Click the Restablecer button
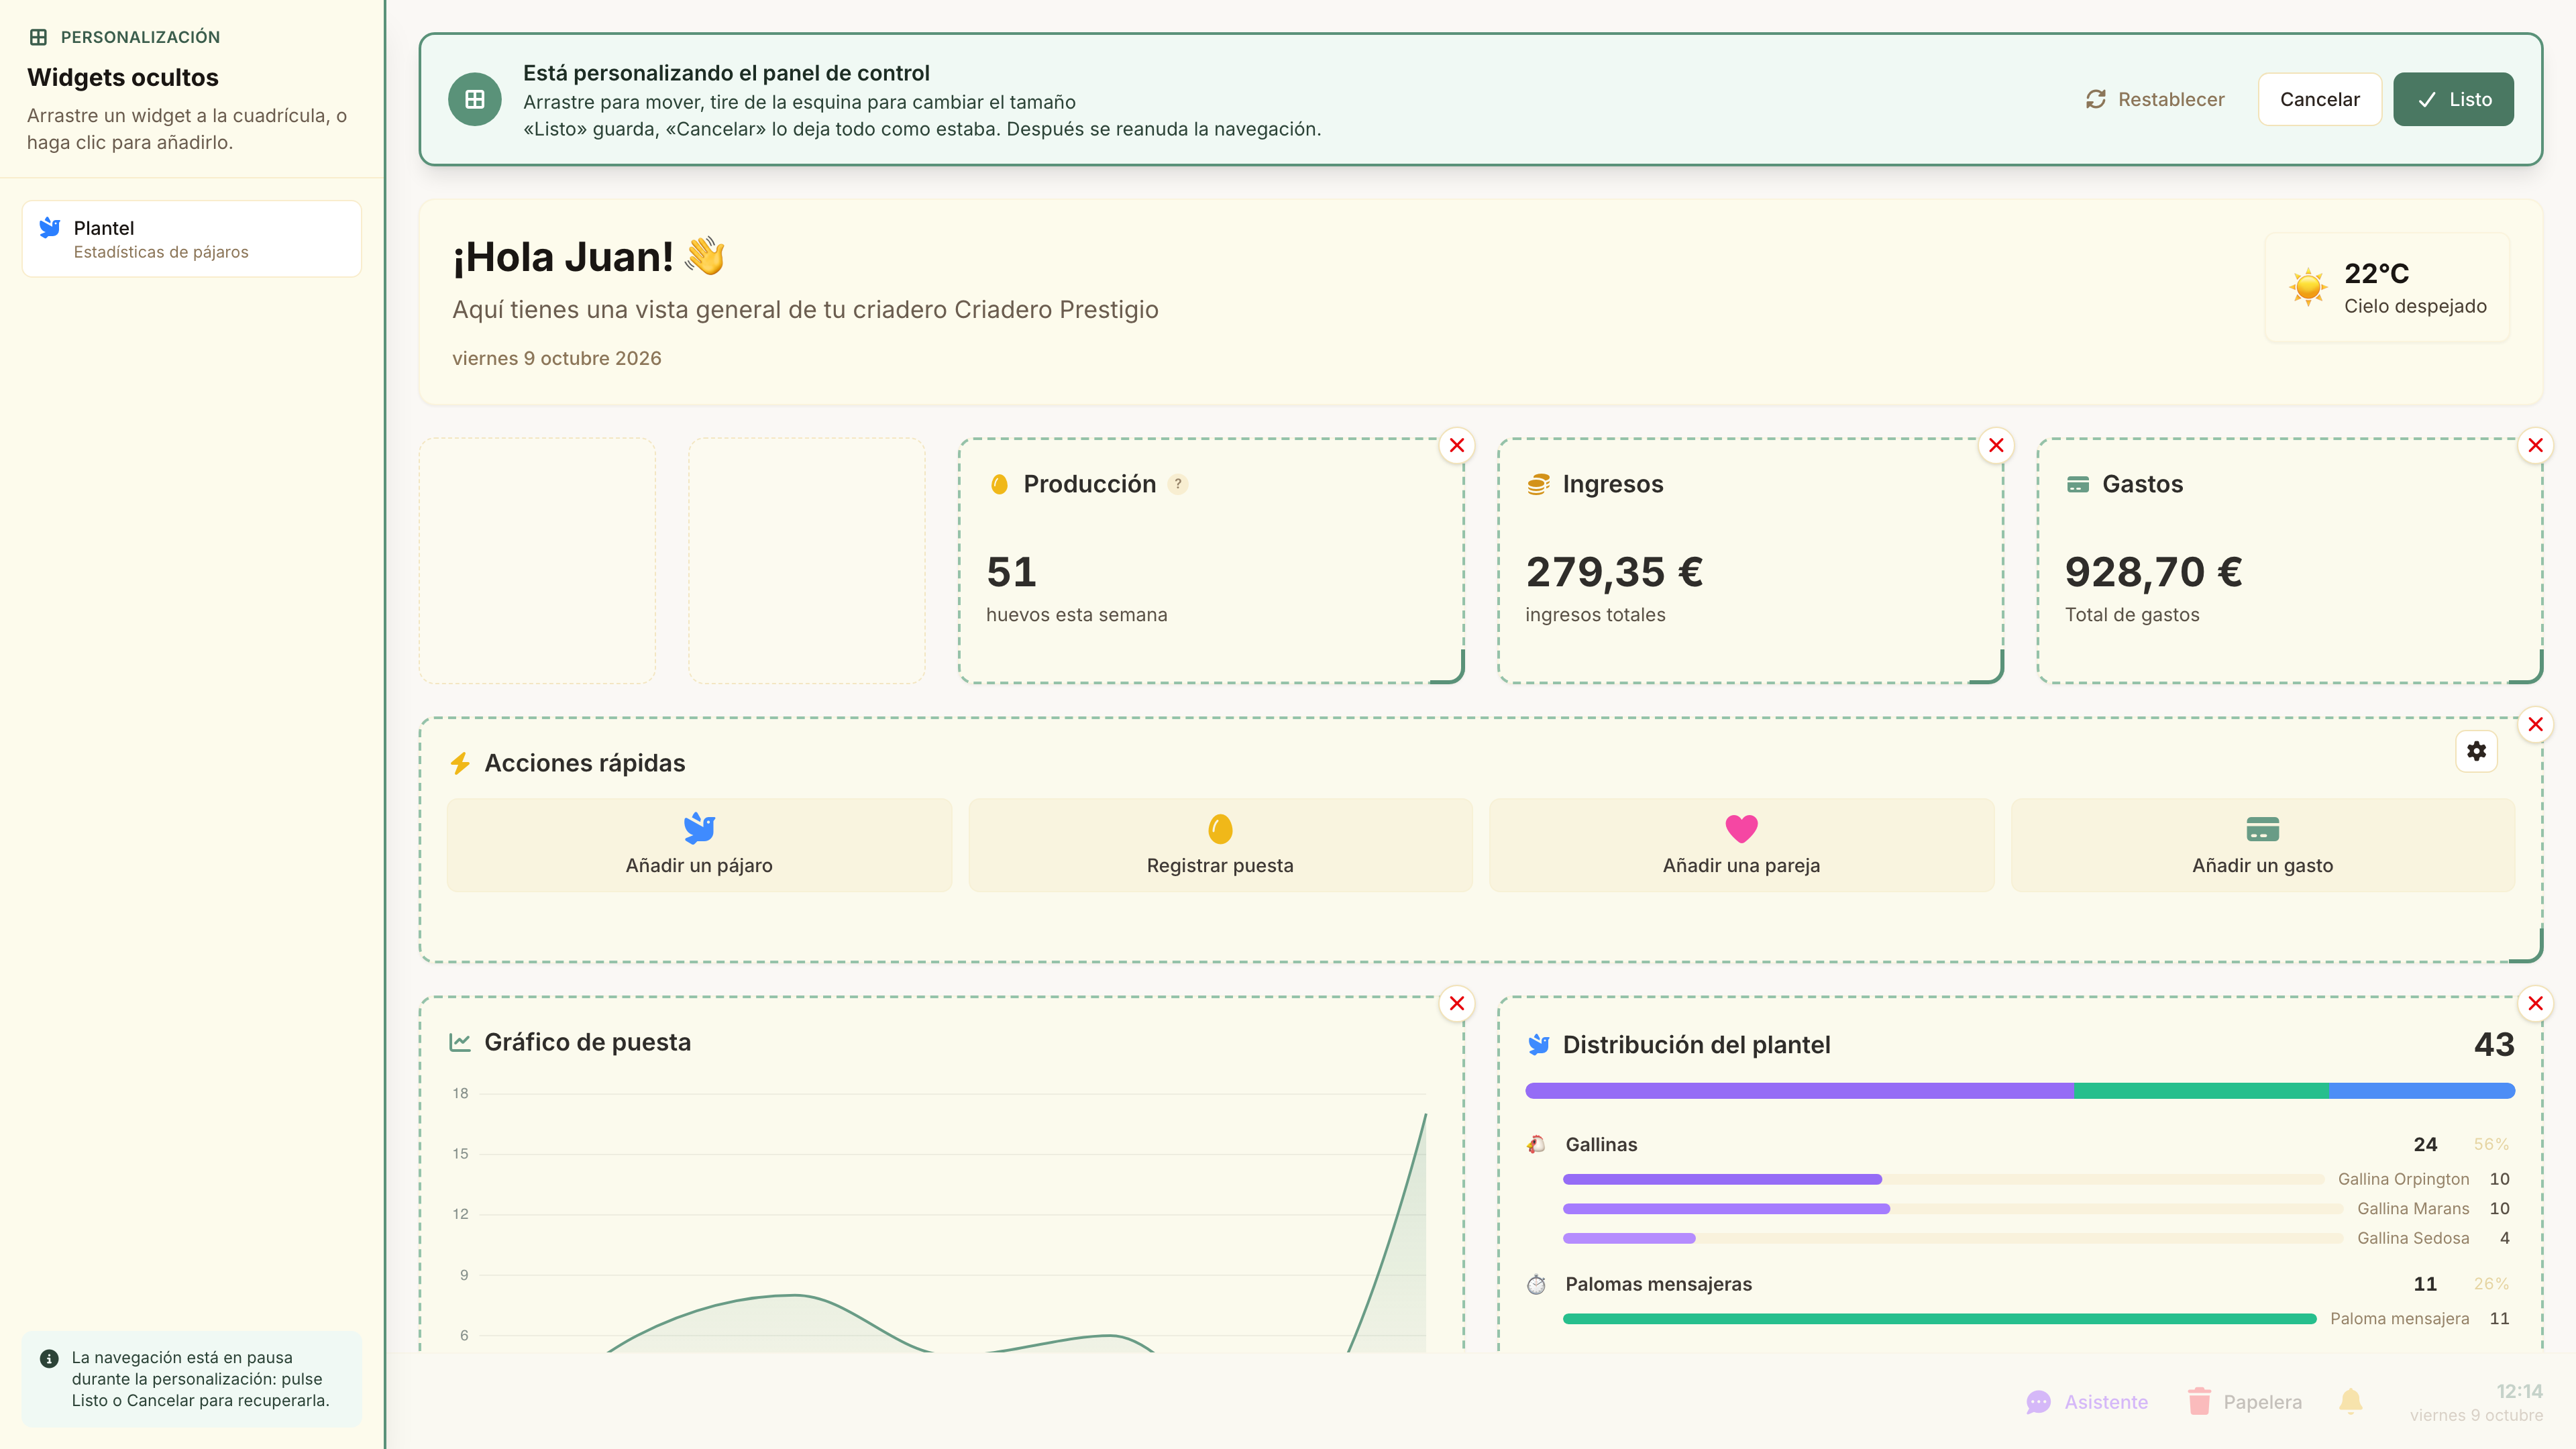This screenshot has height=1449, width=2576. tap(2155, 99)
